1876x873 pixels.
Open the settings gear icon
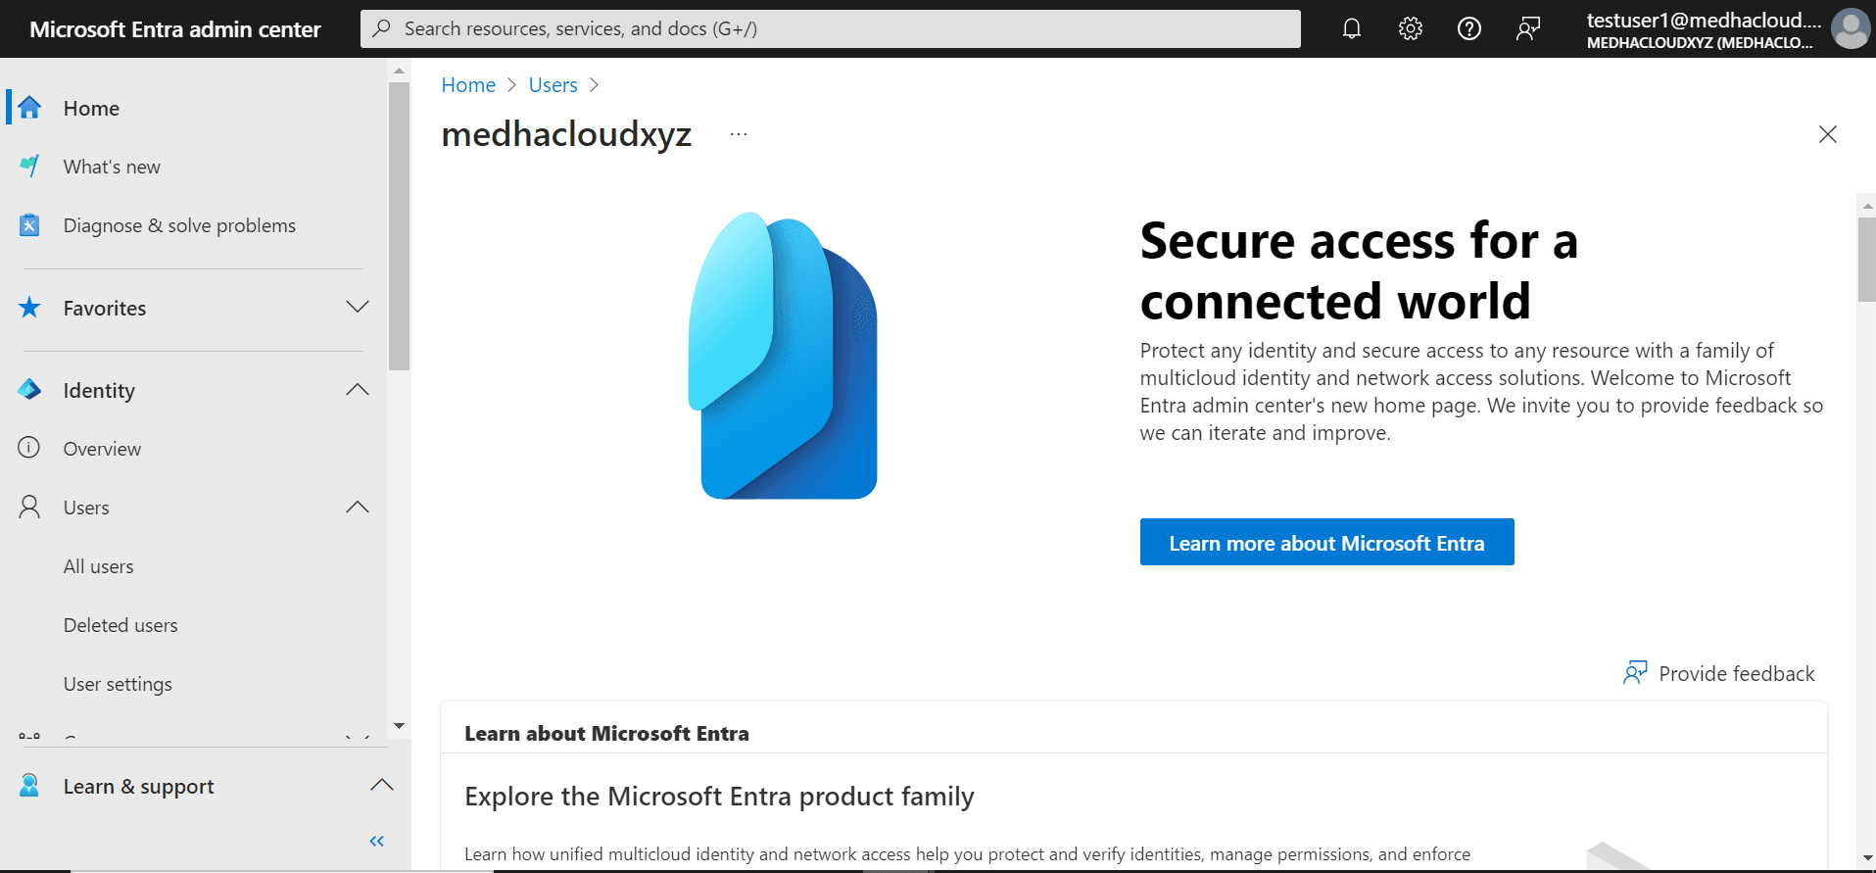pos(1411,28)
